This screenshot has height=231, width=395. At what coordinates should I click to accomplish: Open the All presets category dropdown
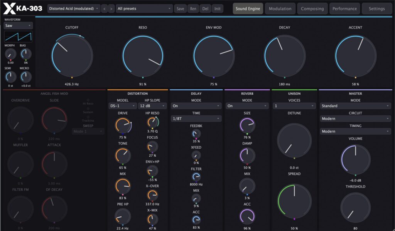144,8
